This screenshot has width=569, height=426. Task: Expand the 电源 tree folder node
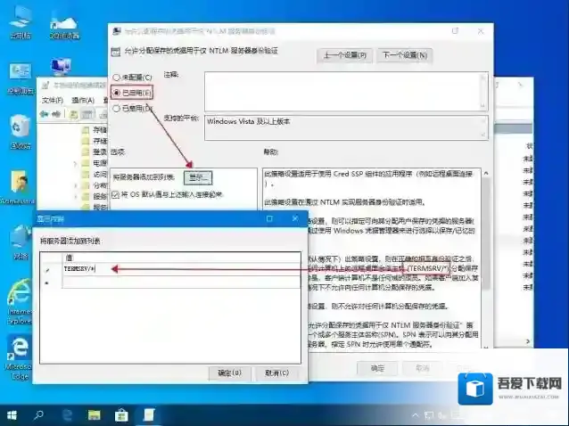coord(76,163)
